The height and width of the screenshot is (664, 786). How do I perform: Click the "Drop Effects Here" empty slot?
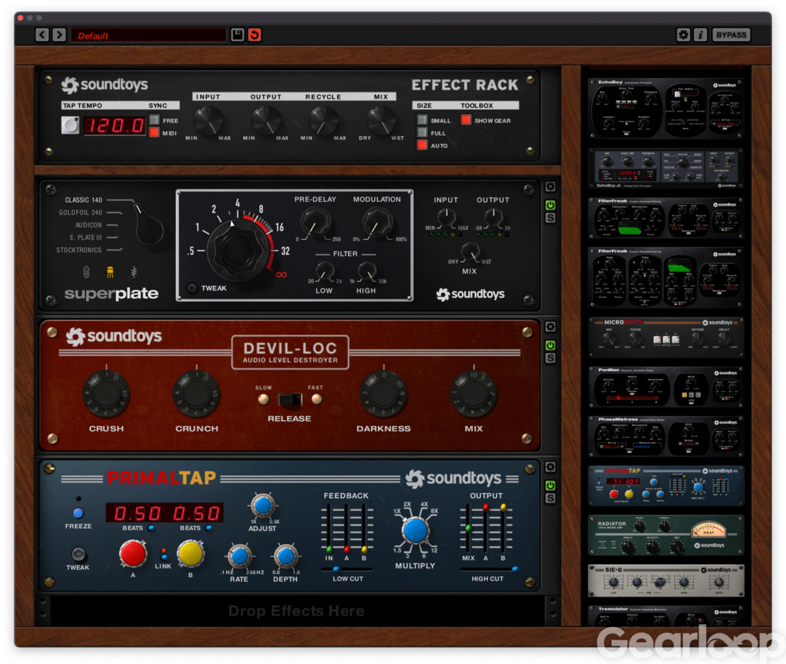pyautogui.click(x=296, y=611)
